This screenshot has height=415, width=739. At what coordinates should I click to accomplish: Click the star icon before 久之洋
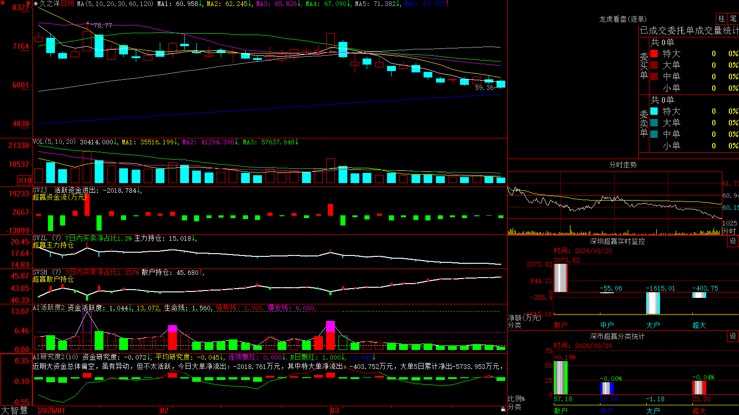click(36, 4)
